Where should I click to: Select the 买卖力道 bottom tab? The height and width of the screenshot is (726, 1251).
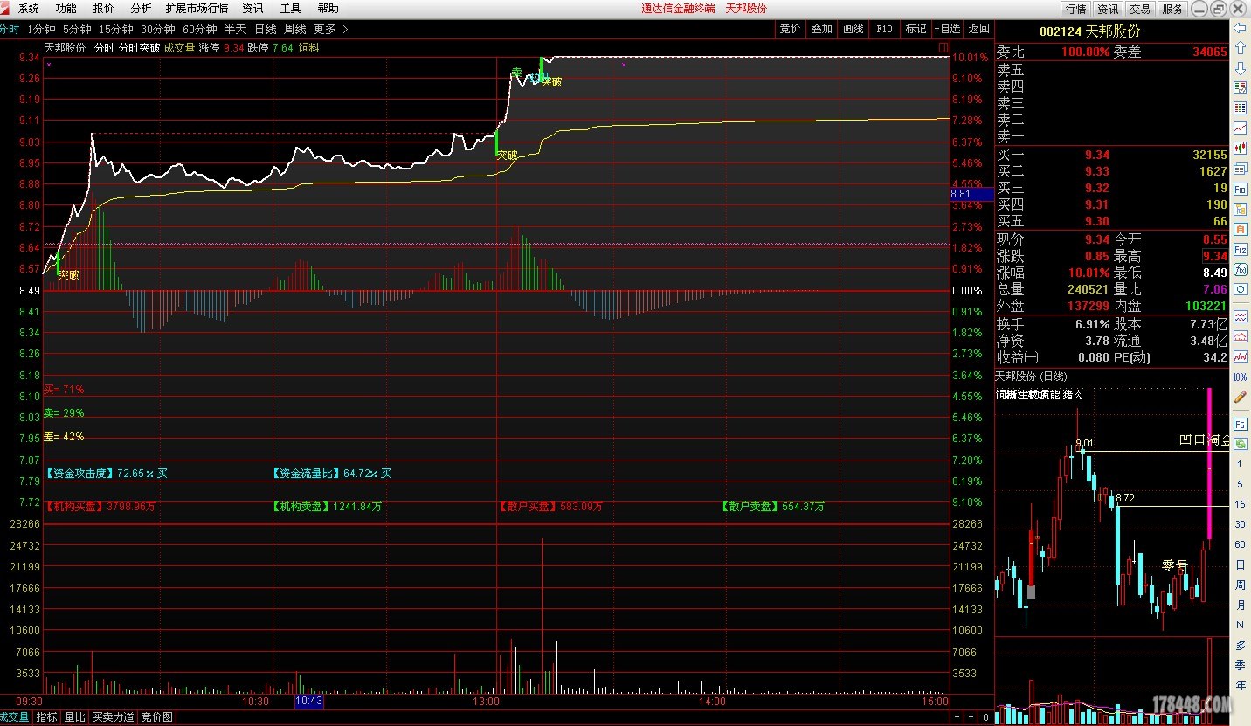click(x=114, y=717)
